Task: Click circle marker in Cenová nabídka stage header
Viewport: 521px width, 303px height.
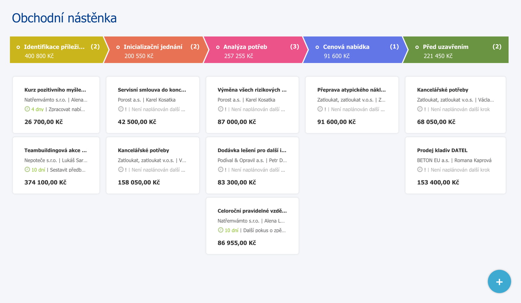Action: (317, 47)
